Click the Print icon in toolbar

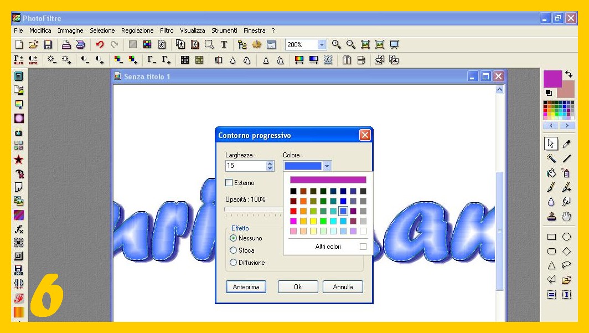point(66,45)
